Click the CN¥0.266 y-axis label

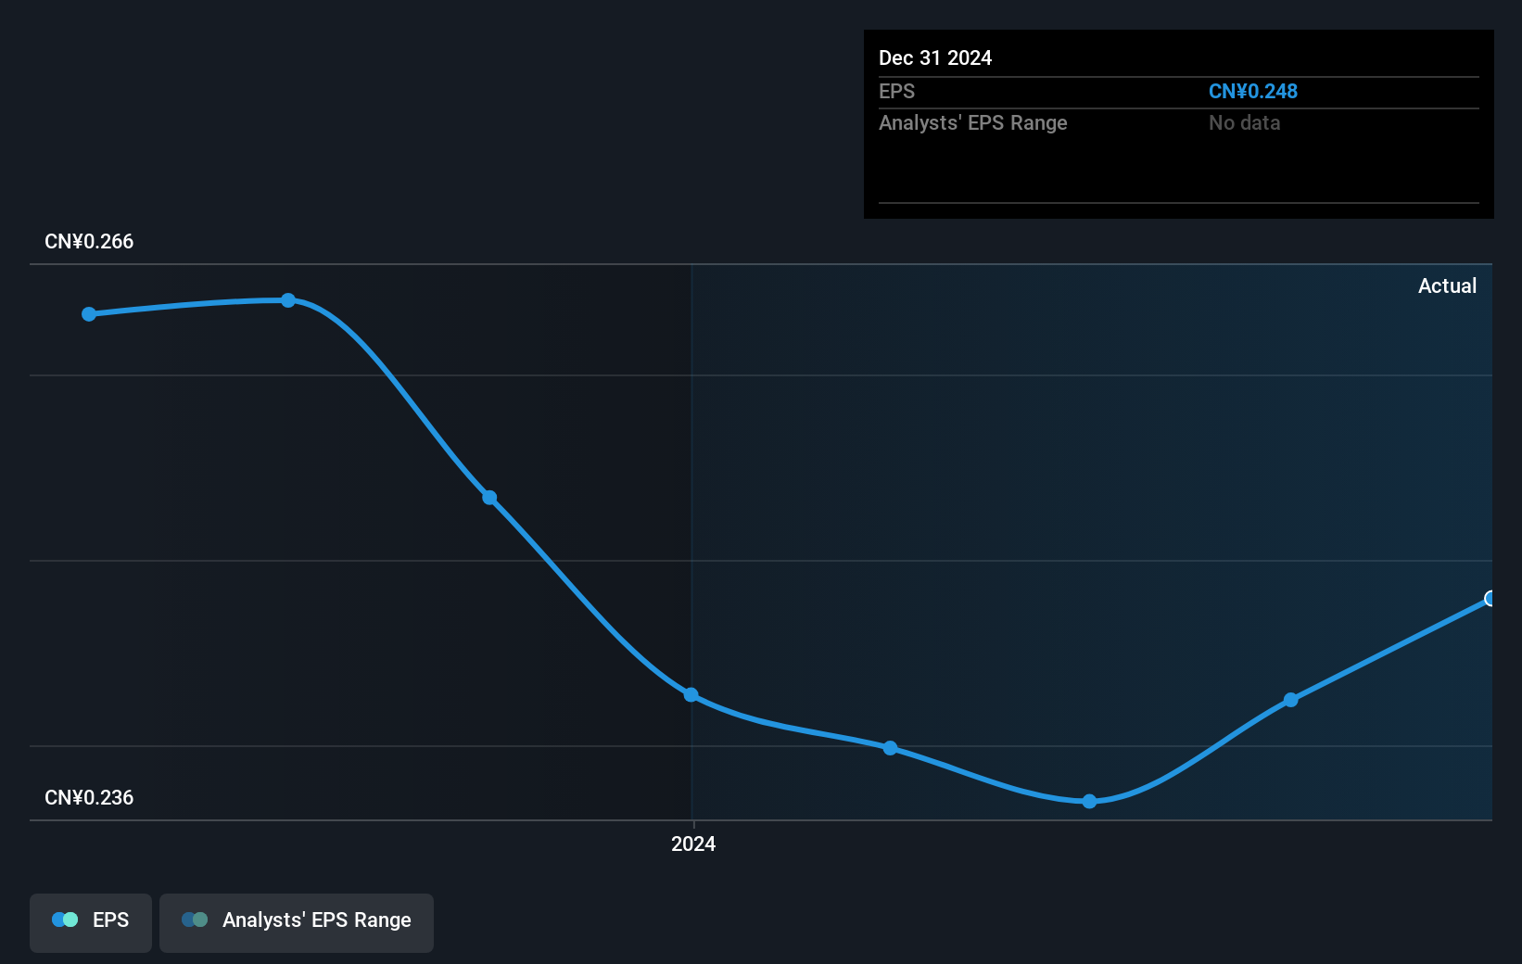click(89, 242)
